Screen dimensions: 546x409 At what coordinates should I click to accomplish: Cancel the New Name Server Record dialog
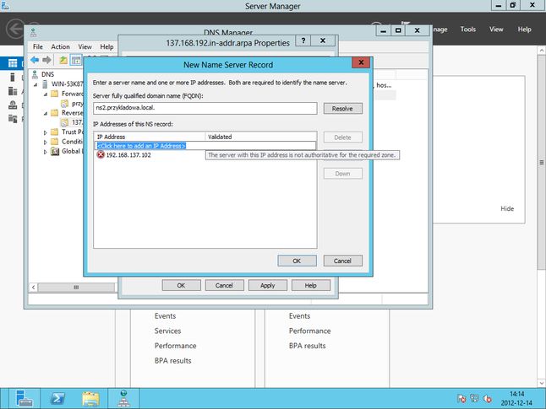pyautogui.click(x=342, y=261)
